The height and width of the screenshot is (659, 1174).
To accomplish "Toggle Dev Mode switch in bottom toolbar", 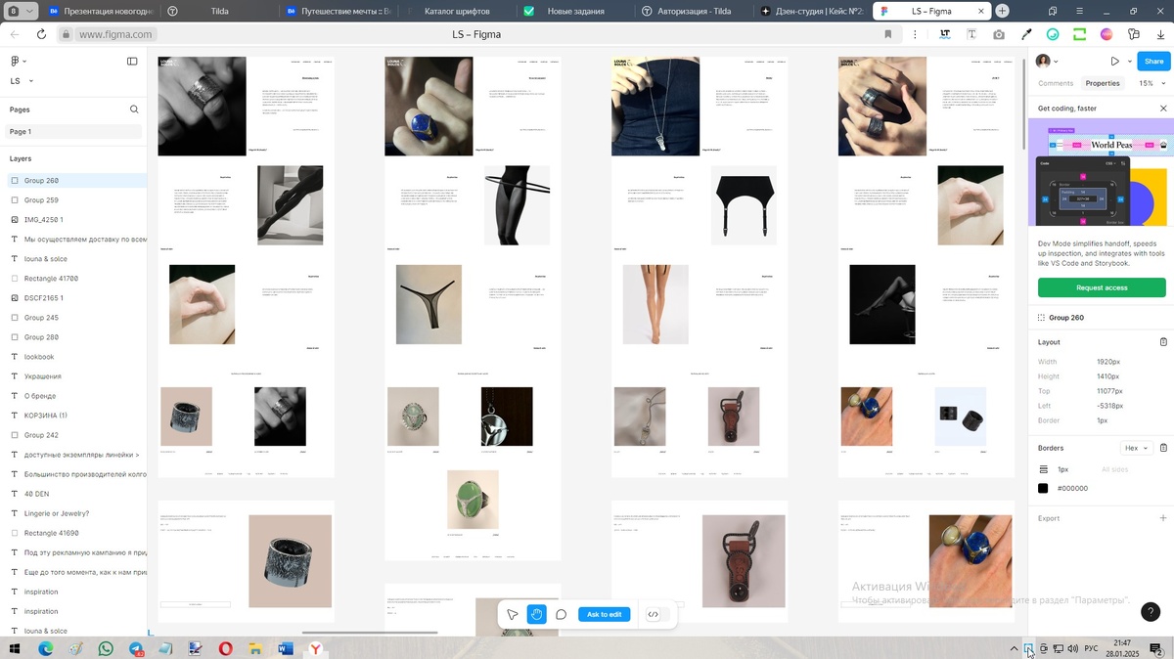I will point(658,615).
